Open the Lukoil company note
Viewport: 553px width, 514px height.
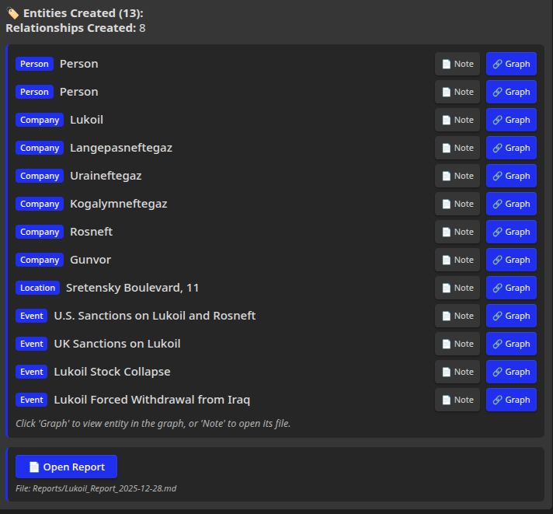457,120
